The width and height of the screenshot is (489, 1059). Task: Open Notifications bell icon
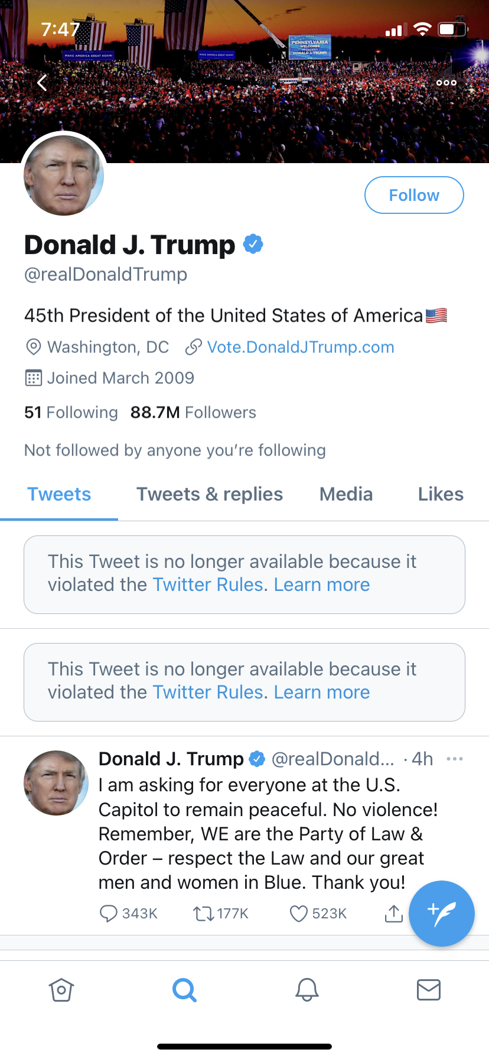pos(307,990)
